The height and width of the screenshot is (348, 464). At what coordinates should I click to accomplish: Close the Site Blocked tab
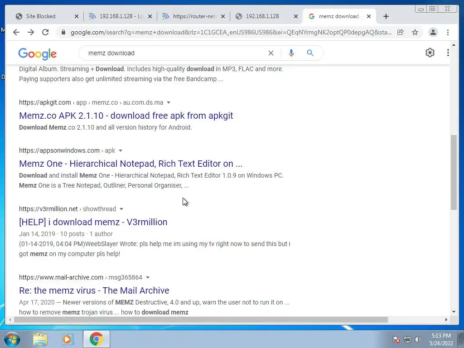click(76, 16)
